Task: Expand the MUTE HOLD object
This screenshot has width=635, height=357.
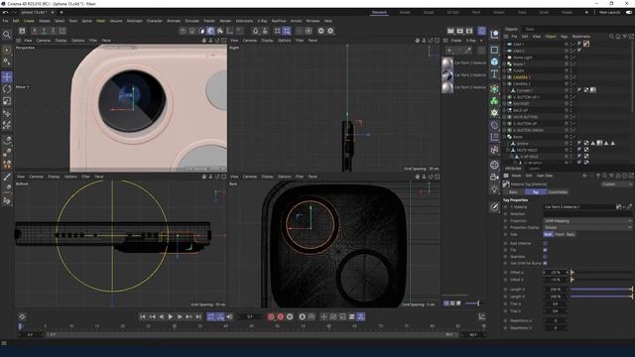Action: (x=508, y=150)
